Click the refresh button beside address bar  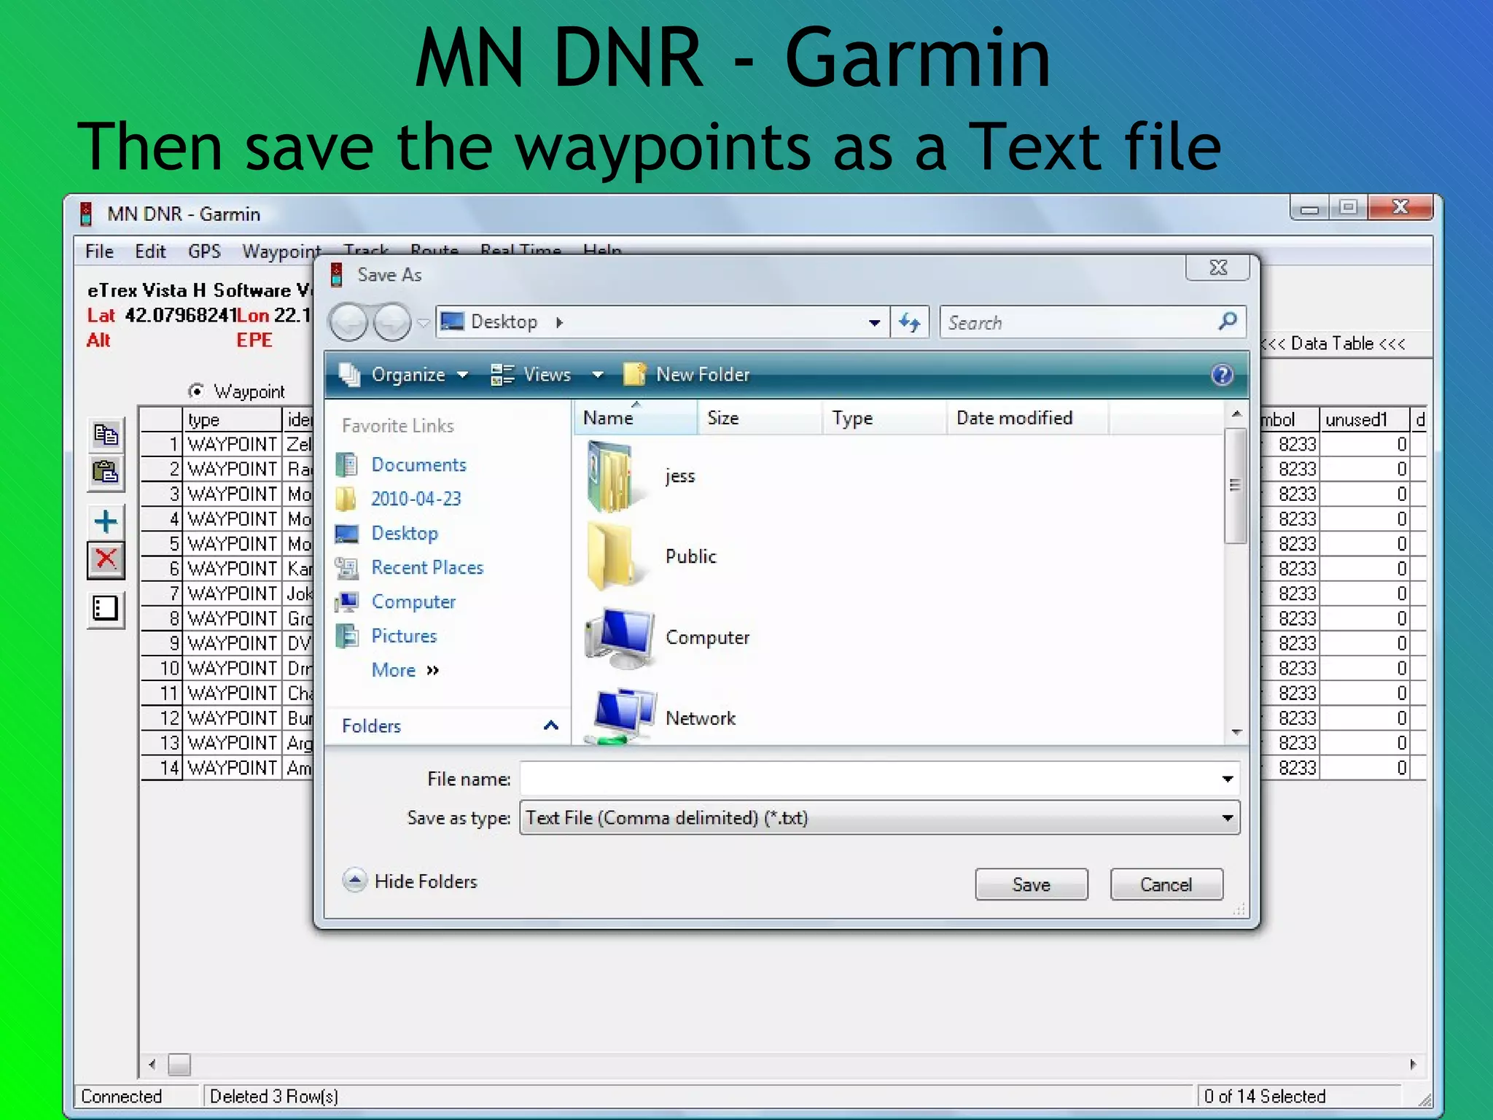(x=910, y=322)
